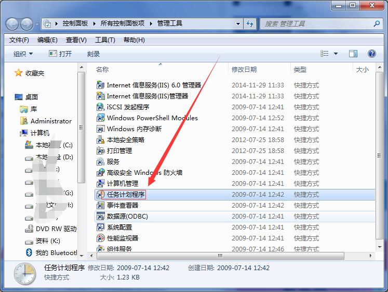
Task: Navigate to 控制面板 in breadcrumb
Action: tap(75, 23)
